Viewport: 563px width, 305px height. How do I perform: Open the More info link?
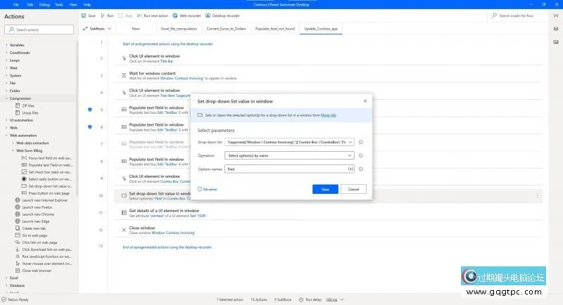point(329,115)
